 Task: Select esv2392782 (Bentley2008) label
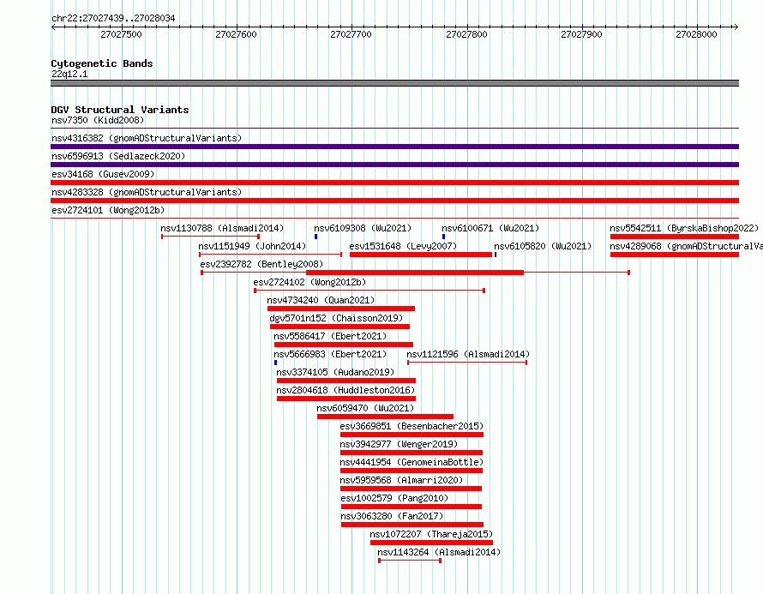tap(261, 264)
